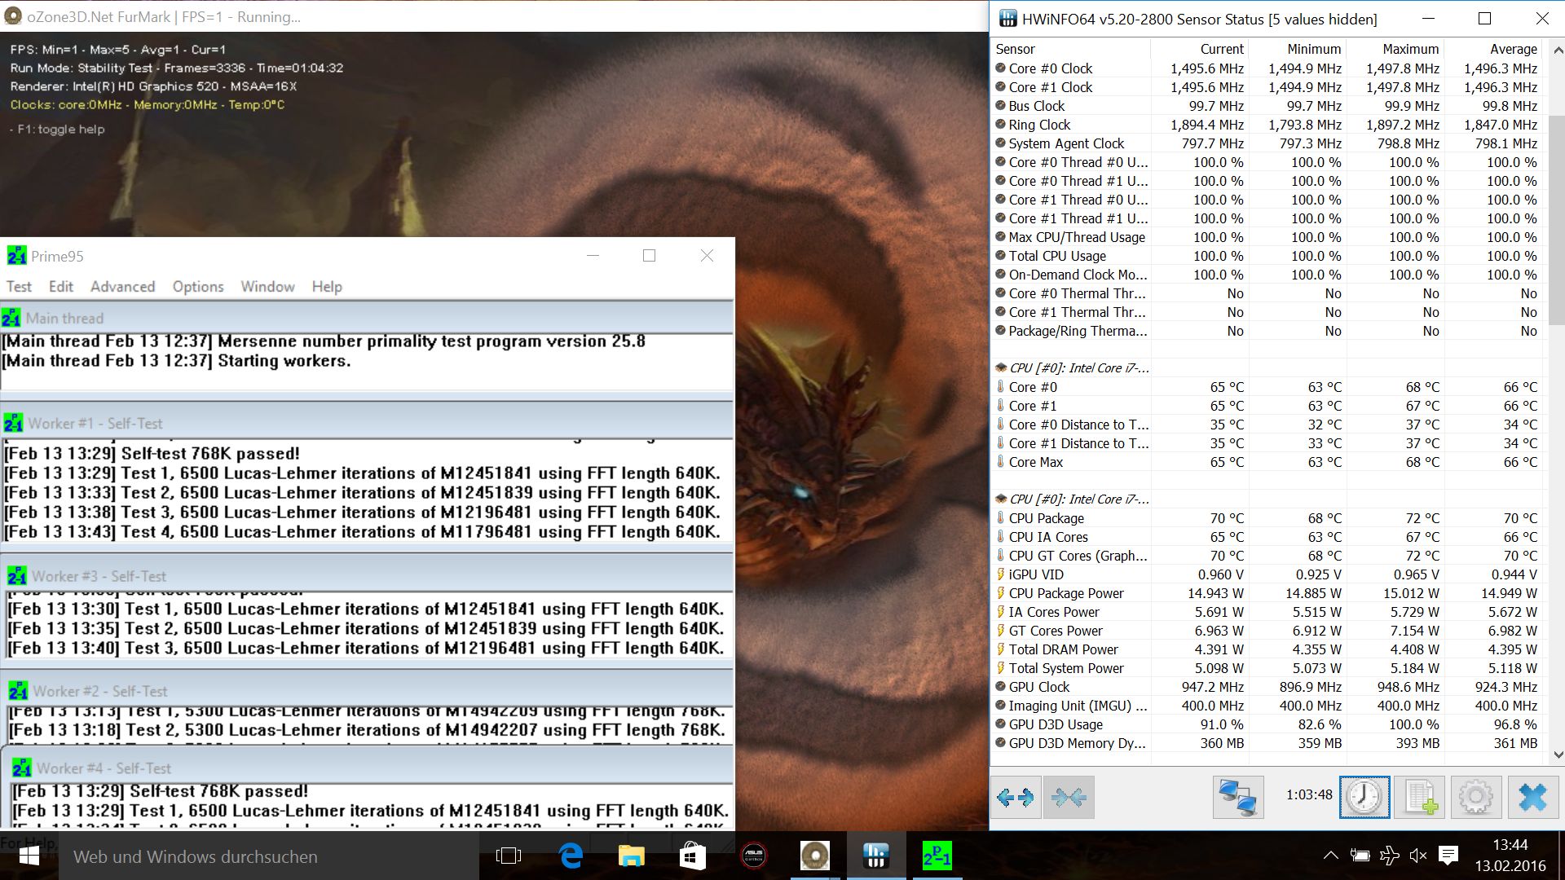Click the clock reset timer button

click(x=1364, y=796)
